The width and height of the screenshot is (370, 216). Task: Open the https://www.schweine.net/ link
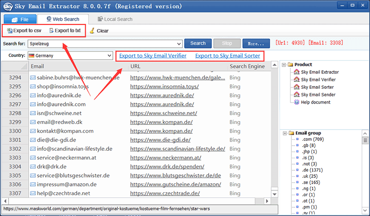(x=164, y=113)
